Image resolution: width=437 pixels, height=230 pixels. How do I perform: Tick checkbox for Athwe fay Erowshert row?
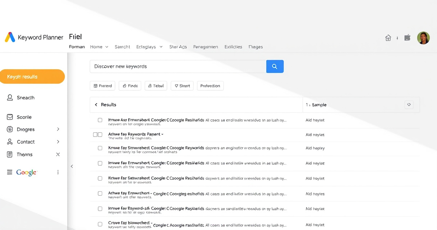click(x=100, y=194)
